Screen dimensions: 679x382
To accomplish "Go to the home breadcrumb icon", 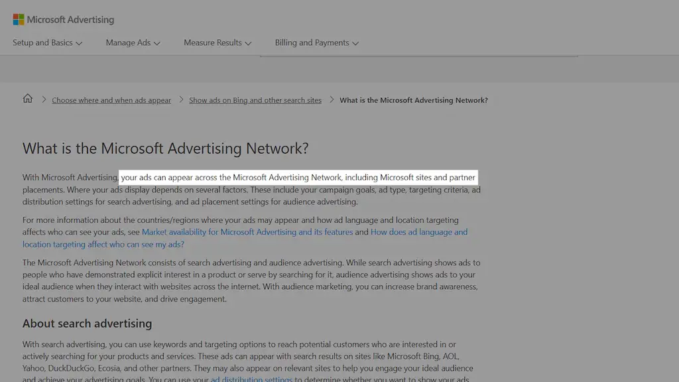I will (x=28, y=99).
